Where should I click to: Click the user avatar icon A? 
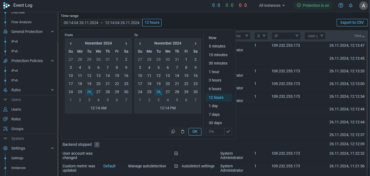(364, 5)
